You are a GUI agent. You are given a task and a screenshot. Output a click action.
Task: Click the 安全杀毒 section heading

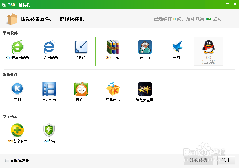pyautogui.click(x=10, y=116)
